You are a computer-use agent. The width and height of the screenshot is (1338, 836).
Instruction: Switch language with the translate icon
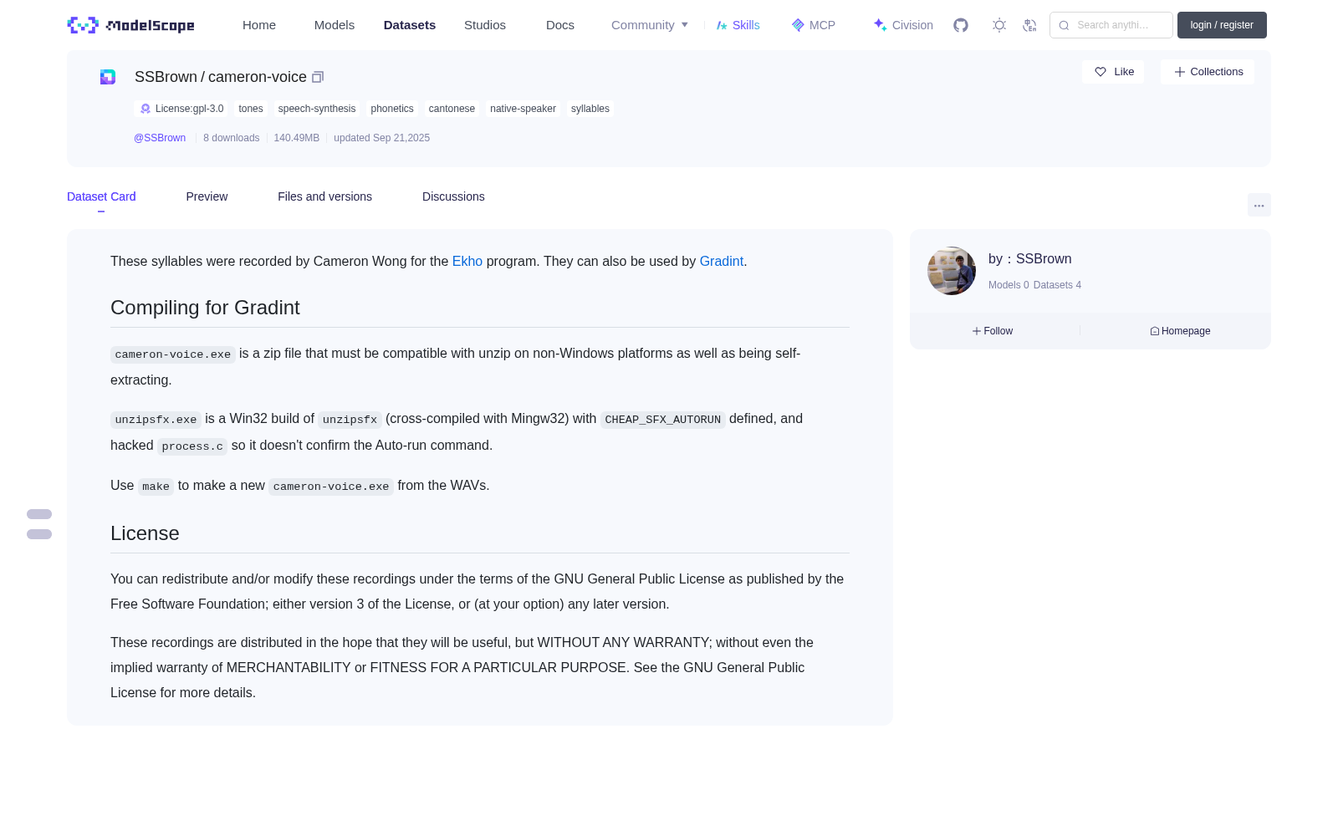tap(1029, 25)
